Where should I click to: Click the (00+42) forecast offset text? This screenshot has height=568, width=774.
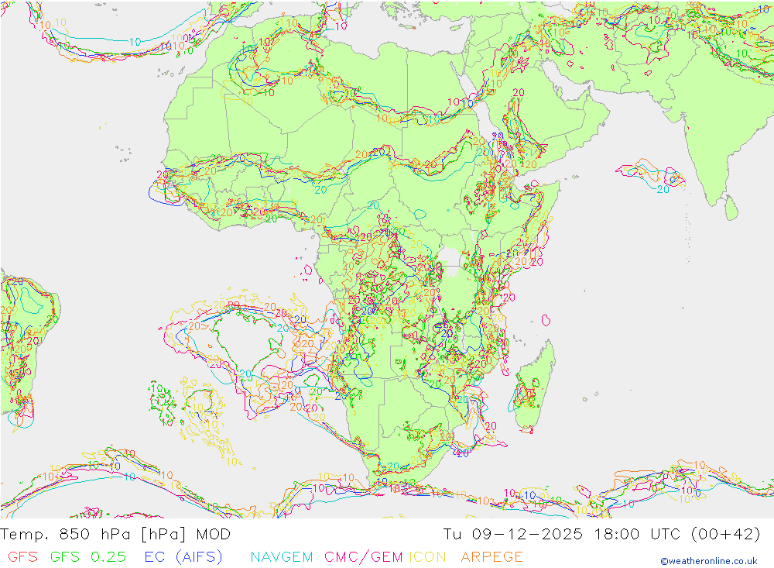pyautogui.click(x=726, y=535)
